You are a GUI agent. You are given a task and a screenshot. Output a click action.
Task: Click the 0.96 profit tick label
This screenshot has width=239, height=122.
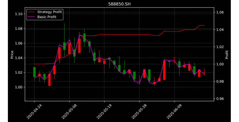click(x=220, y=99)
